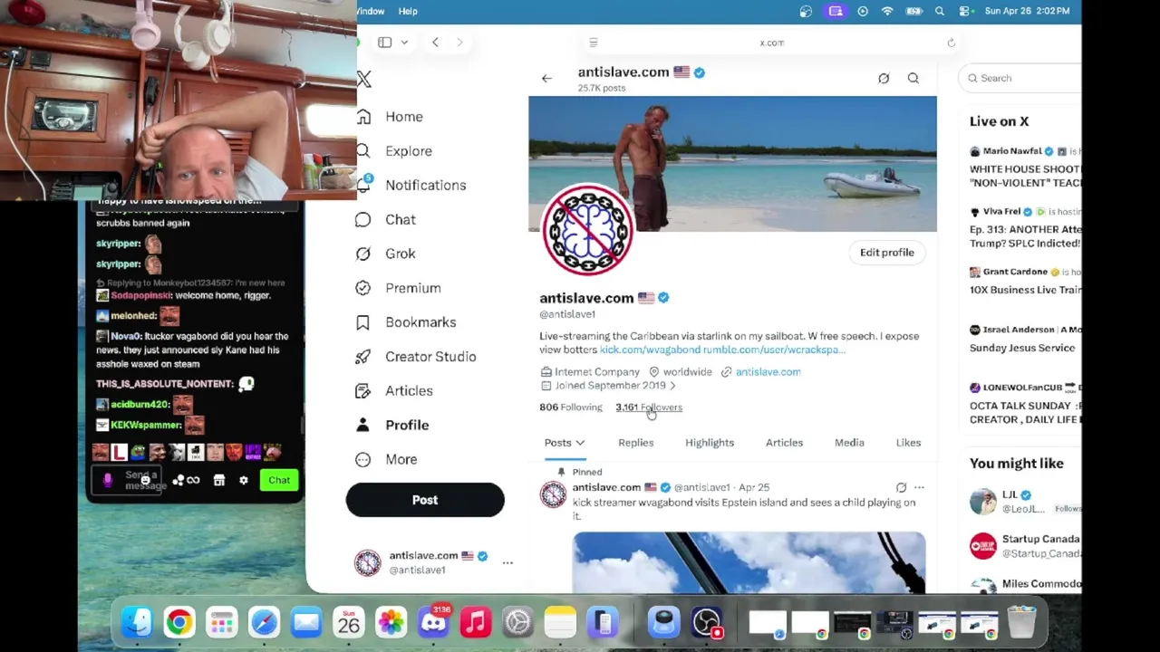Open the antislave.com website link
Viewport: 1160px width, 652px height.
tap(768, 372)
